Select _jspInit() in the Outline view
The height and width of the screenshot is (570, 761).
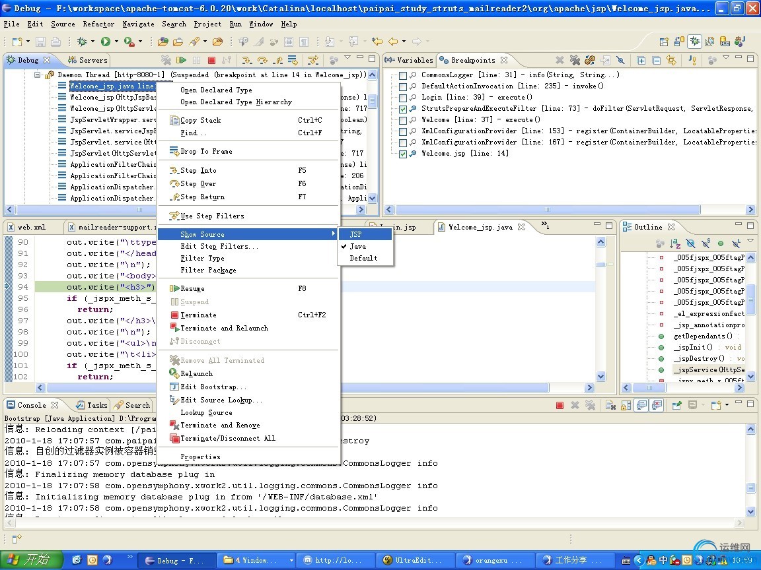tap(693, 347)
